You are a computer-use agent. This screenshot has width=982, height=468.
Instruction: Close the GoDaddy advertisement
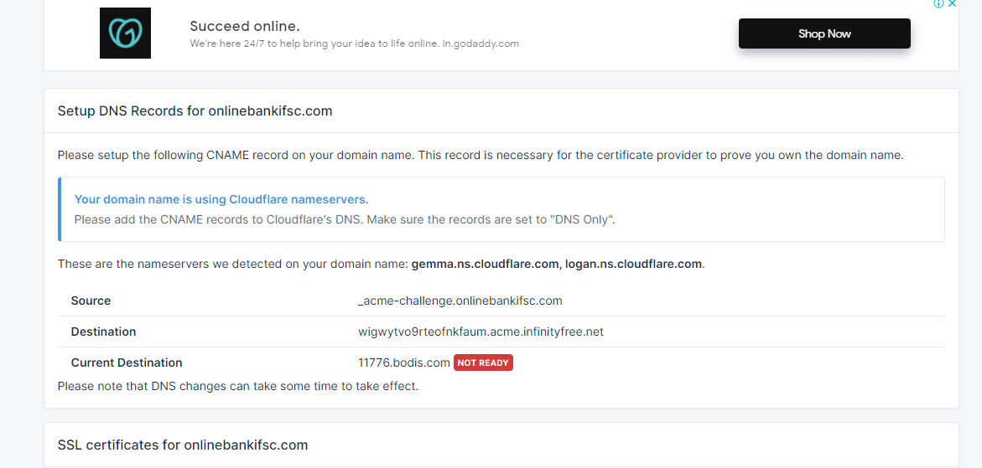pyautogui.click(x=952, y=4)
